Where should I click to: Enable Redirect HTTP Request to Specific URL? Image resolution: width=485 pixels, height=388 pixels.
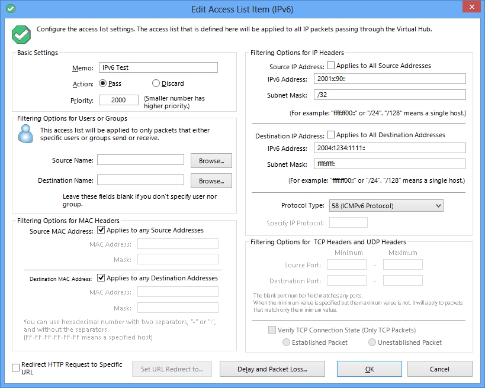pyautogui.click(x=15, y=368)
